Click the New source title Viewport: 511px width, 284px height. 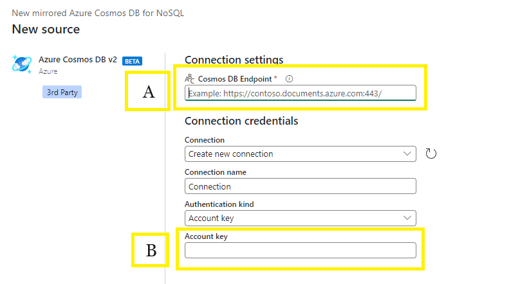coord(46,30)
